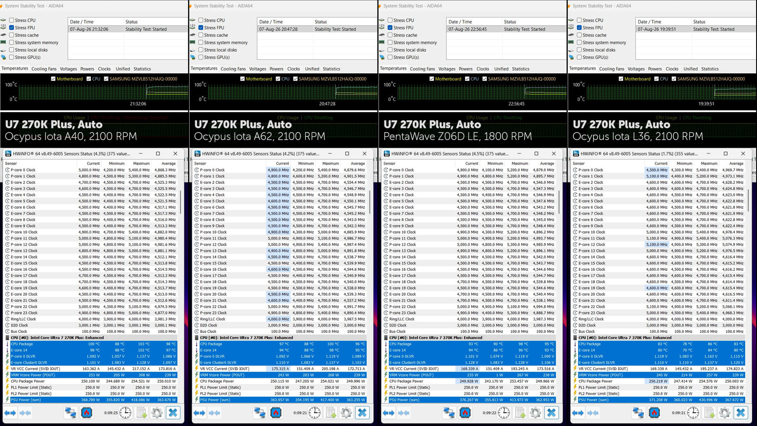Click the flame chip stress icon in Iota A62 HWiNFO

[x=275, y=413]
